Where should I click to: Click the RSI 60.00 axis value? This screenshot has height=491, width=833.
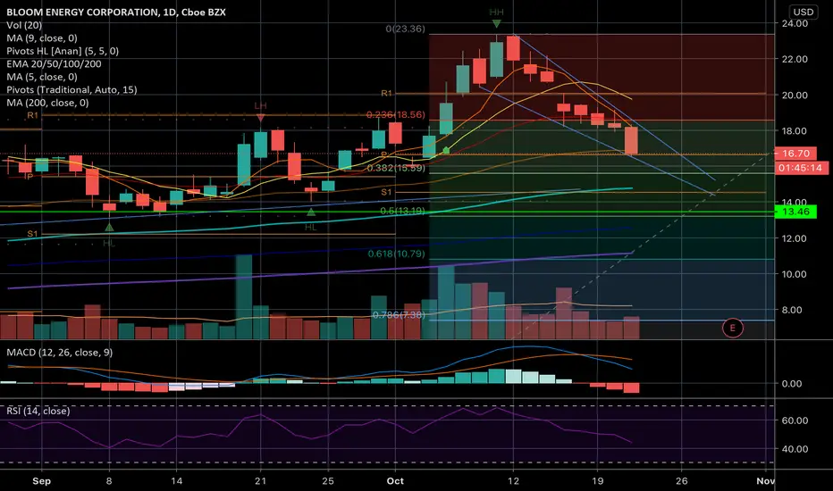pyautogui.click(x=795, y=420)
